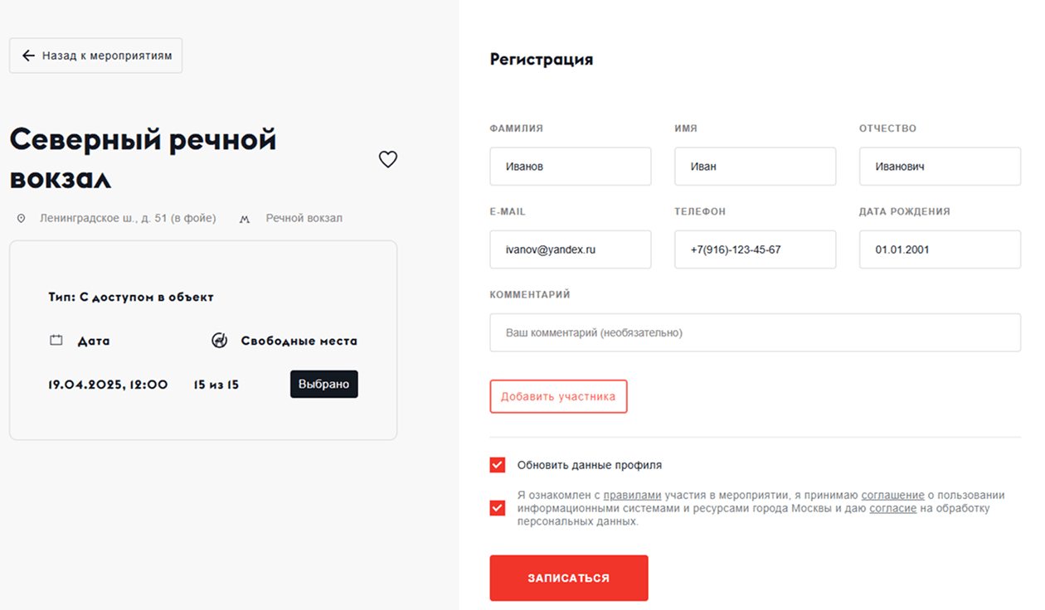Click into the E-mail input field
The image size is (1045, 610).
571,249
